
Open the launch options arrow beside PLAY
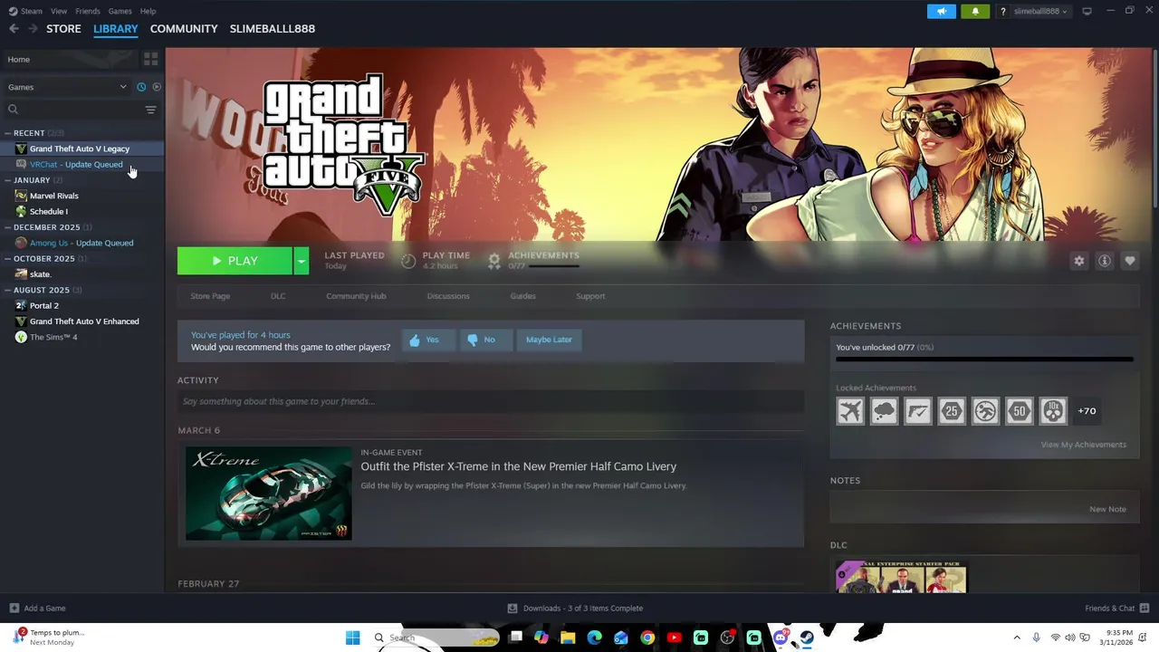(302, 261)
